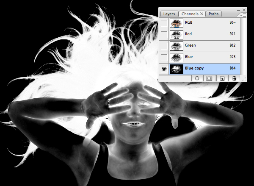Screen dimensions: 254x186
Task: Open the Channels panel flyout menu
Action: pyautogui.click(x=243, y=15)
